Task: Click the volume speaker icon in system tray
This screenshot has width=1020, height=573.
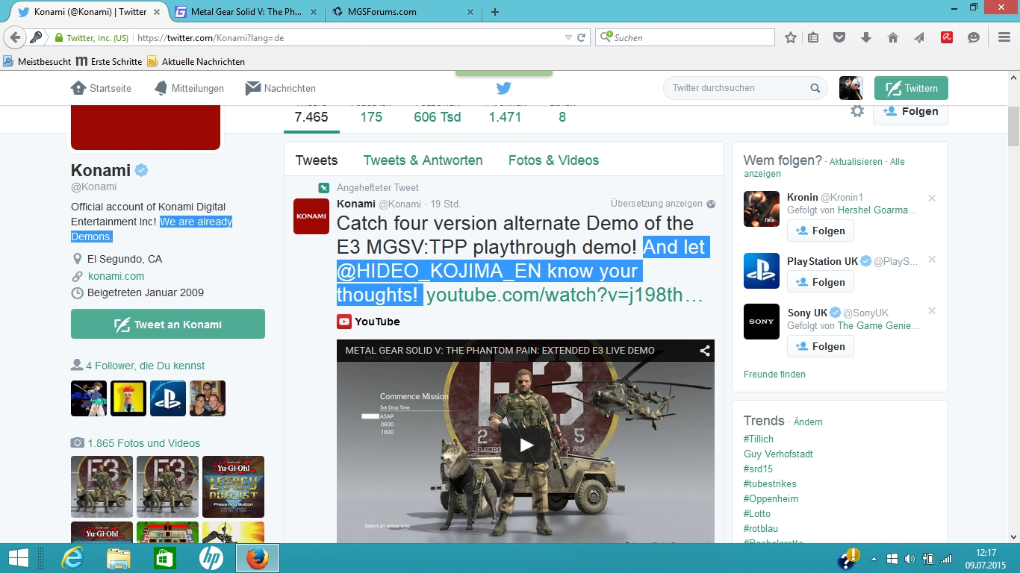Action: (909, 559)
